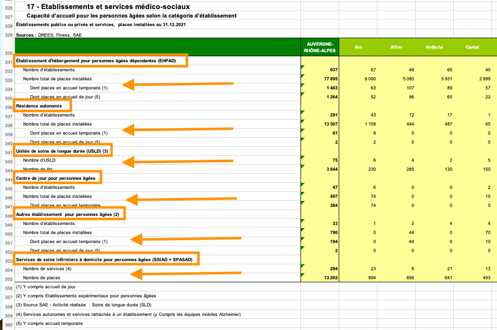Select row header 355
The image size is (497, 330).
coord(8,279)
